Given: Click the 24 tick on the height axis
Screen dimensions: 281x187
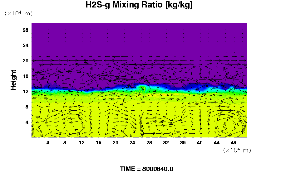Looking at the screenshot, I should 26,45.
